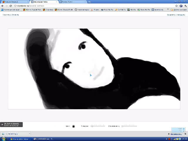The width and height of the screenshot is (188, 141).
Task: Click the 'Отменить' undo link
Action: (x=15, y=15)
